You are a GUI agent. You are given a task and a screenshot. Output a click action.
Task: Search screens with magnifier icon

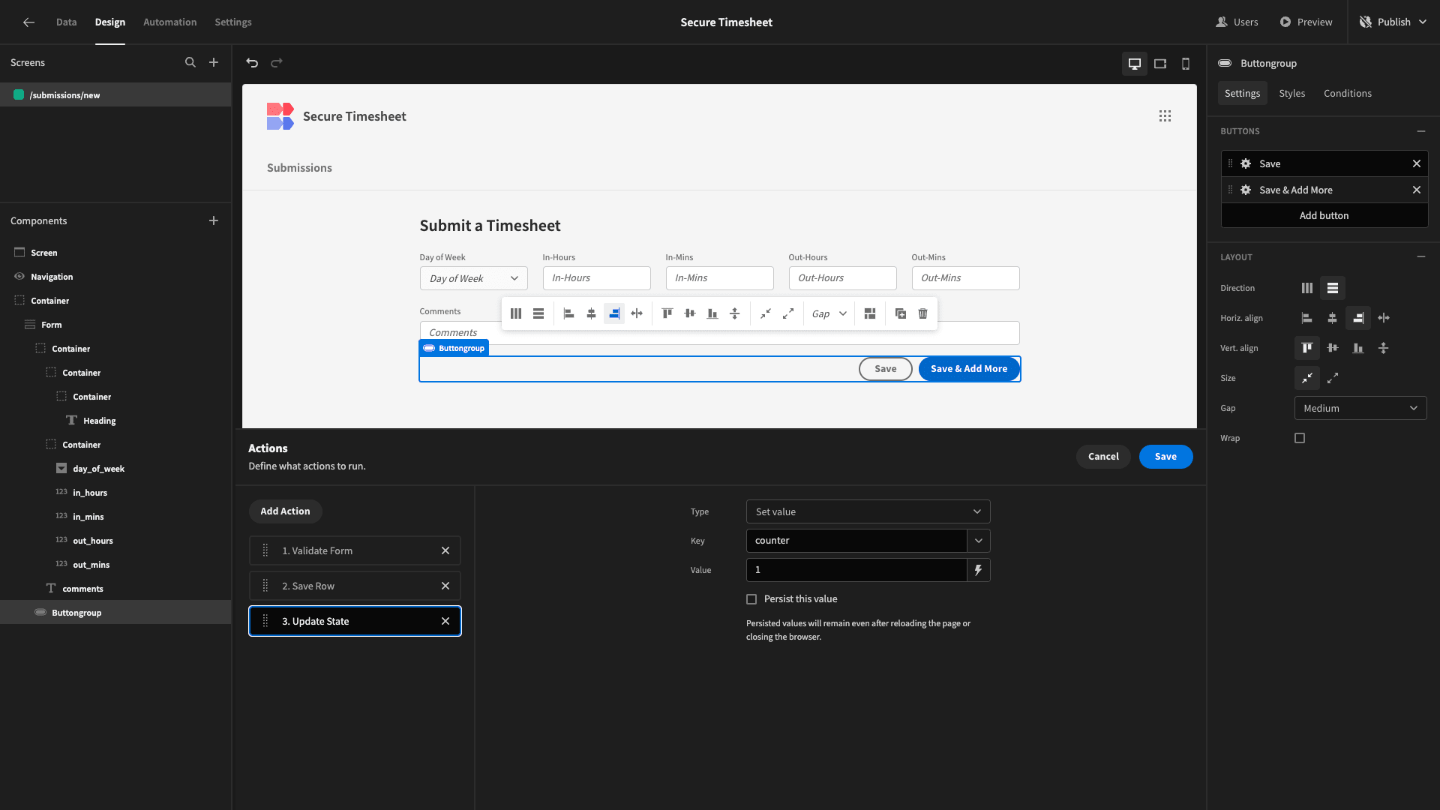click(190, 63)
